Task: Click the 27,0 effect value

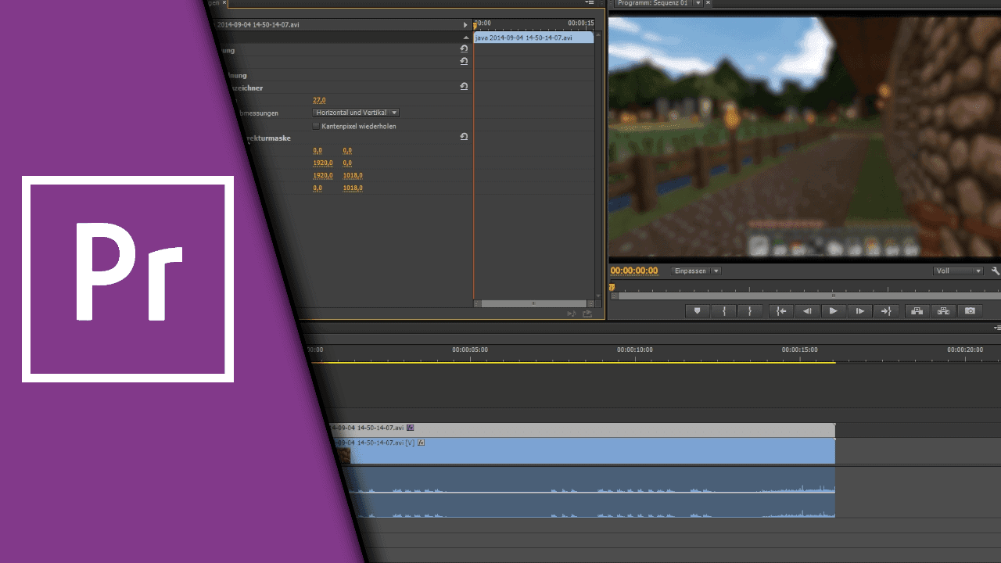Action: (x=319, y=100)
